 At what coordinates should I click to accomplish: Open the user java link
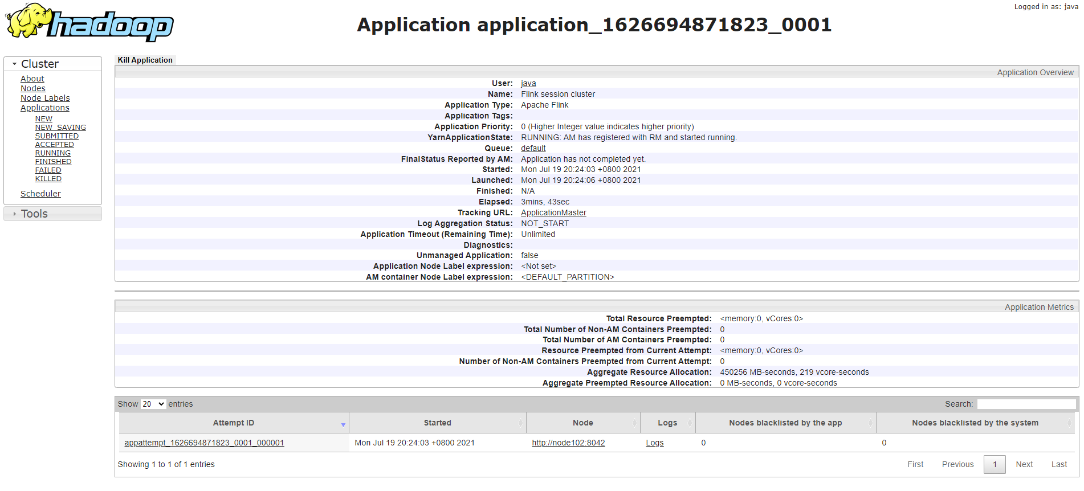point(528,83)
